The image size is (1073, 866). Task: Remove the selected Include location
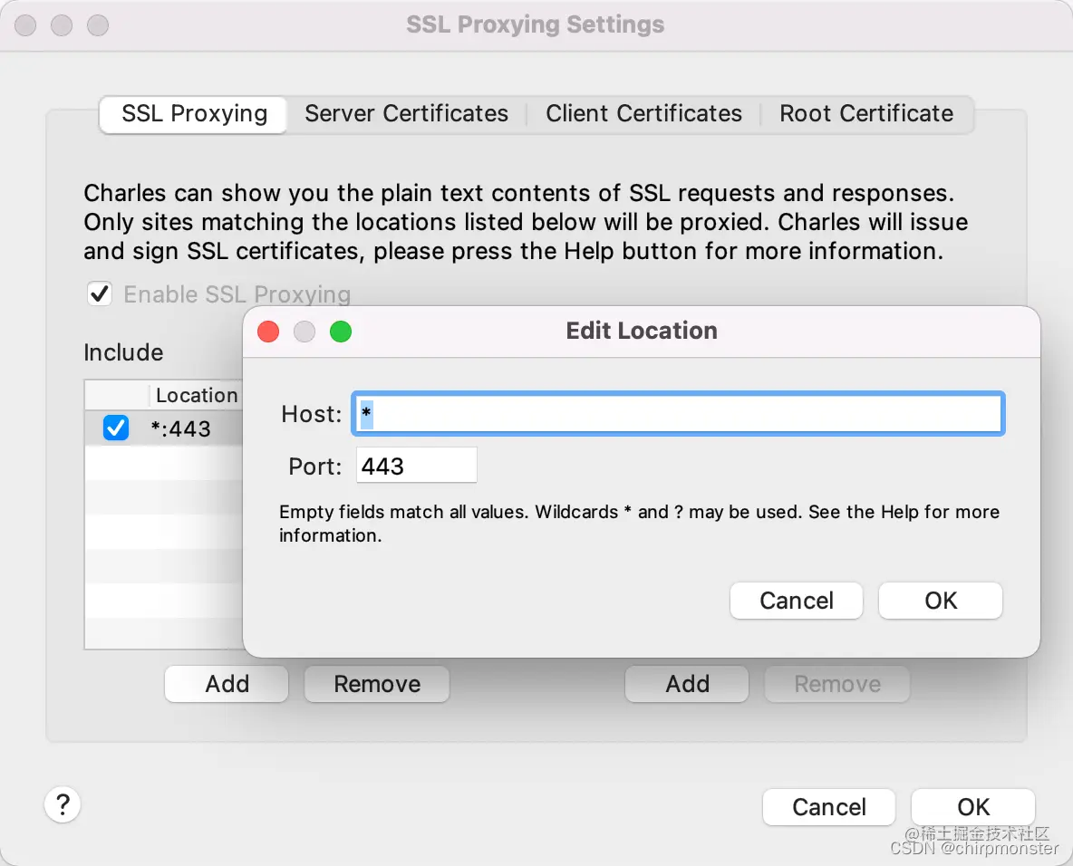[x=377, y=684]
